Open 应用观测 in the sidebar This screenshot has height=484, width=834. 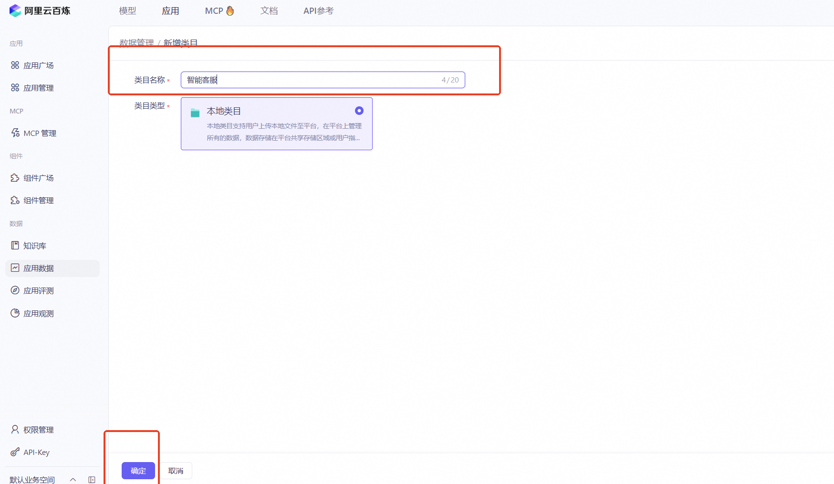(x=52, y=313)
